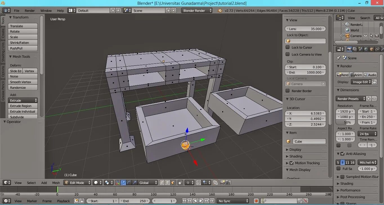Expand the Camera tree item in outliner
Screen dimensions: 384x205
pyautogui.click(x=341, y=36)
